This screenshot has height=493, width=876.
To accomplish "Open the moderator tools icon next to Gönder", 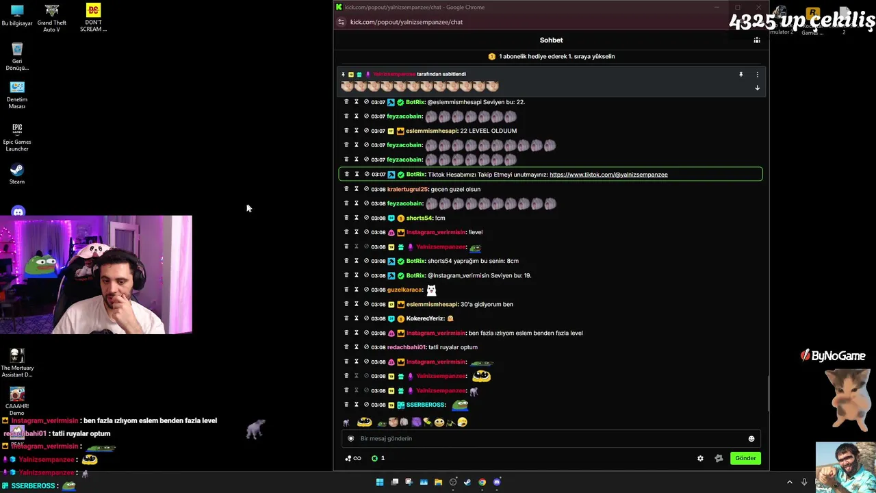I will click(719, 459).
